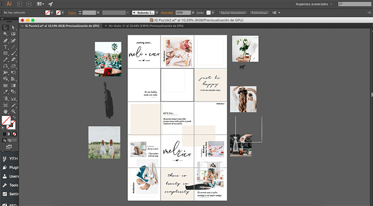This screenshot has width=373, height=206.
Task: Activate the Hand tool
Action: (5, 111)
